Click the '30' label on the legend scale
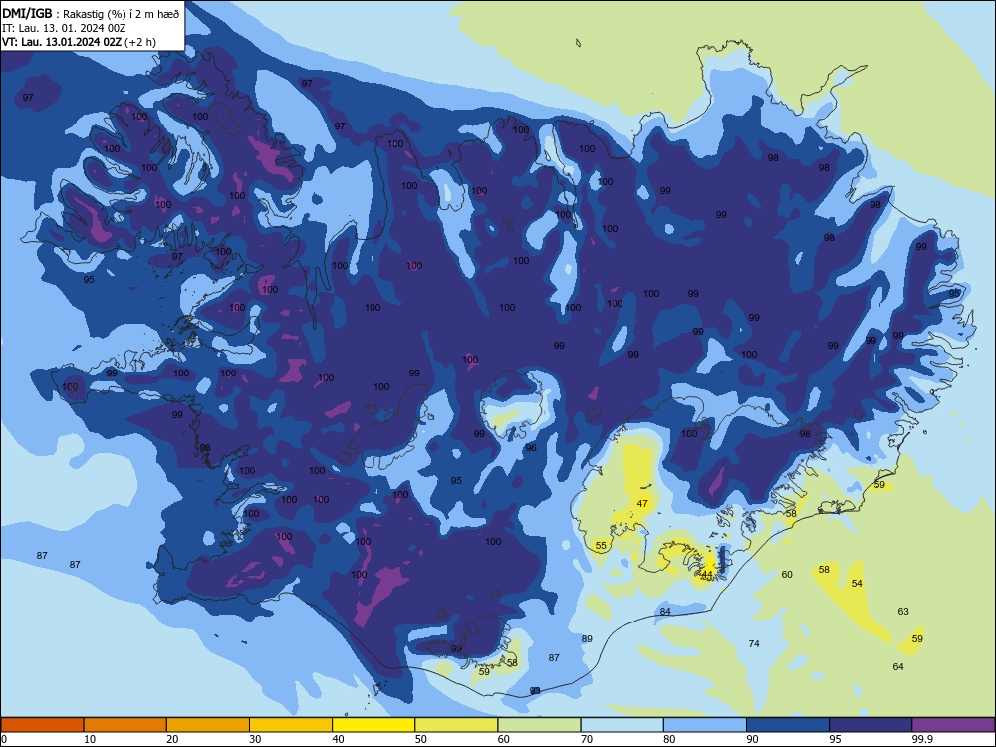The image size is (996, 747). point(255,739)
